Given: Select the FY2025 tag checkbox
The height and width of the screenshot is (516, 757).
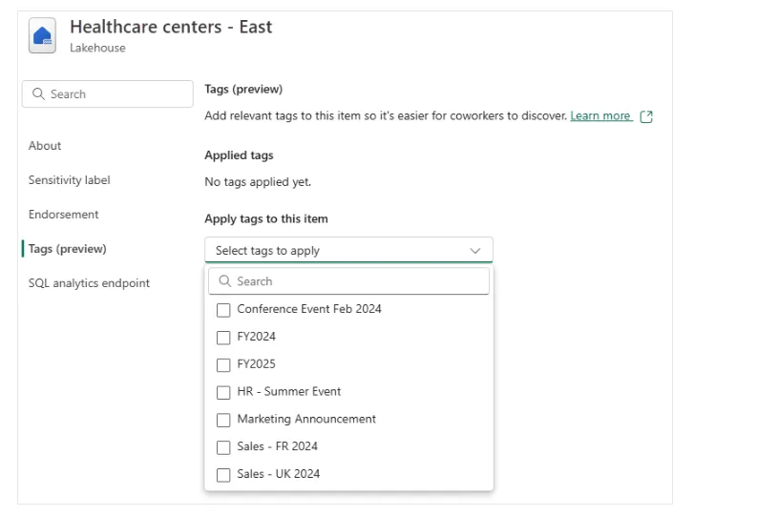Looking at the screenshot, I should click(223, 364).
